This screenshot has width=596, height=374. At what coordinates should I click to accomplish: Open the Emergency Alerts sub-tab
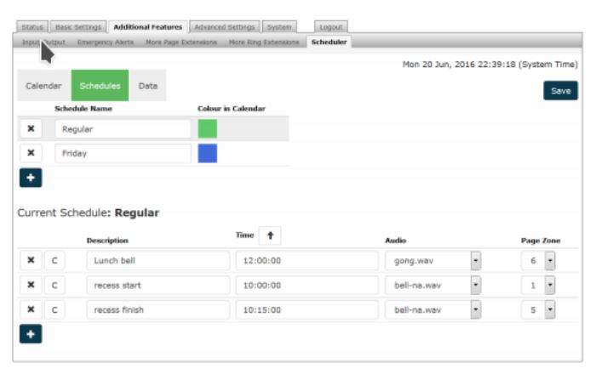tap(106, 42)
